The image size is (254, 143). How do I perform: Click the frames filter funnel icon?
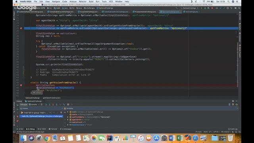[61, 112]
